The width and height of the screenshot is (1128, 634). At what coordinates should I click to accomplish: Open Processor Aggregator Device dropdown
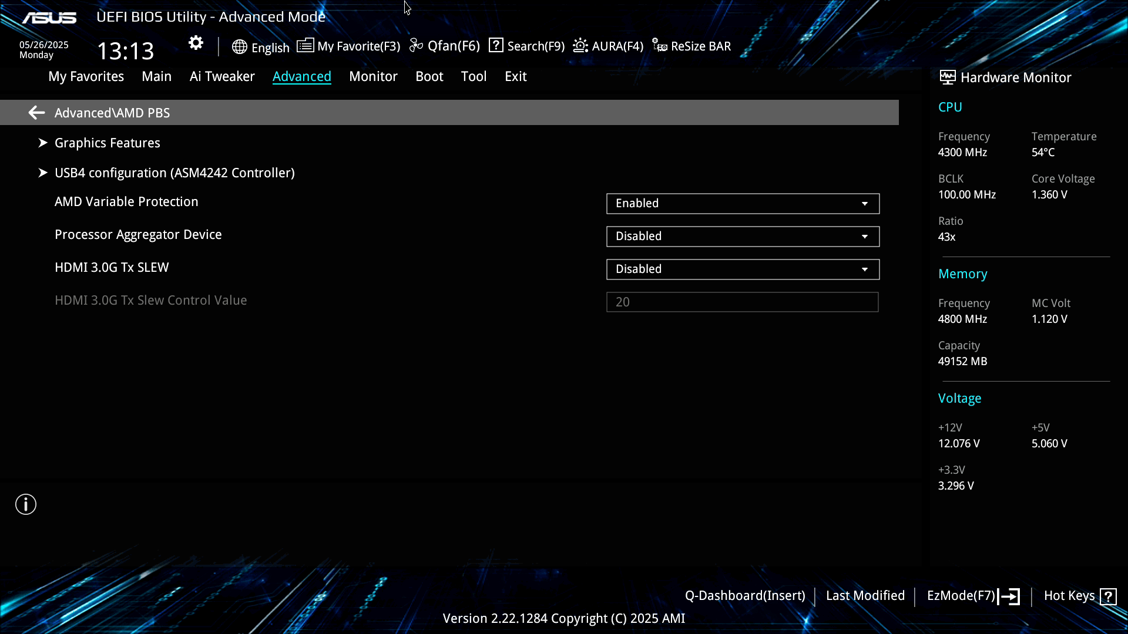743,237
